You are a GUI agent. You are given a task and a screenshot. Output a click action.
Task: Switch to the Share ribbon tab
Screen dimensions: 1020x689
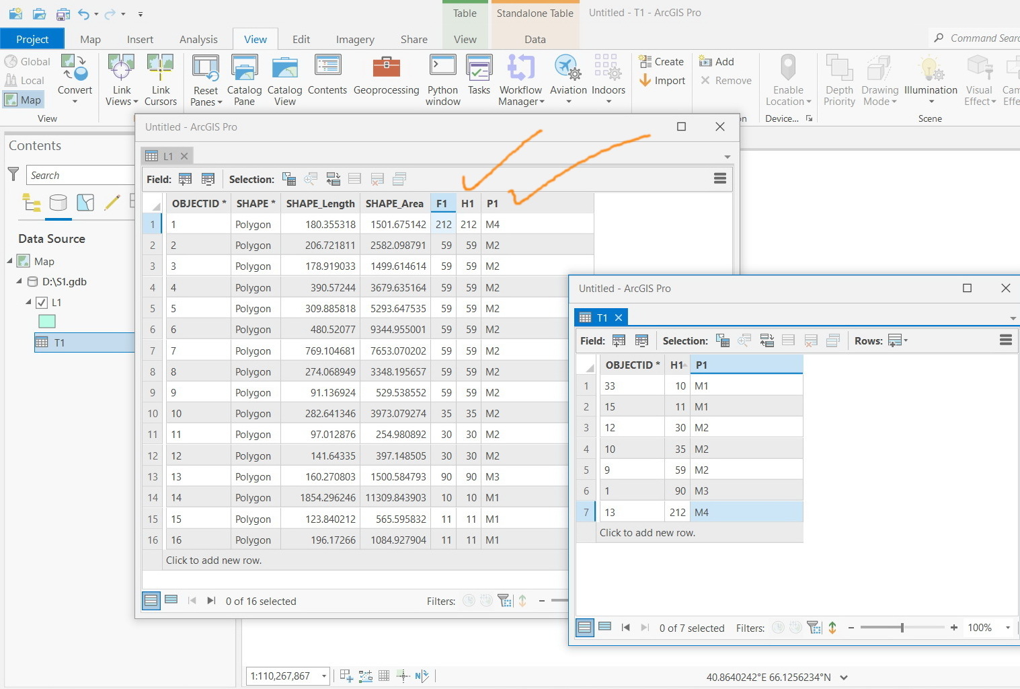point(414,39)
